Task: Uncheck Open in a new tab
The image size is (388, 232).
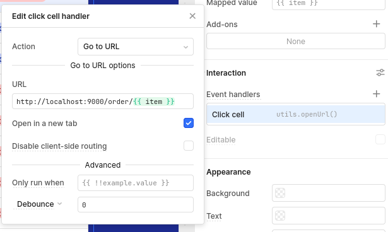Action: (x=188, y=123)
